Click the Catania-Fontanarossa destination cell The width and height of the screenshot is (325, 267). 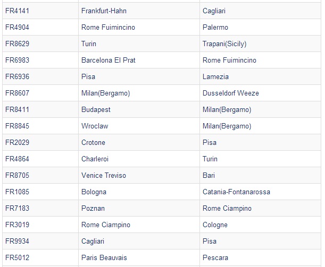pos(260,192)
